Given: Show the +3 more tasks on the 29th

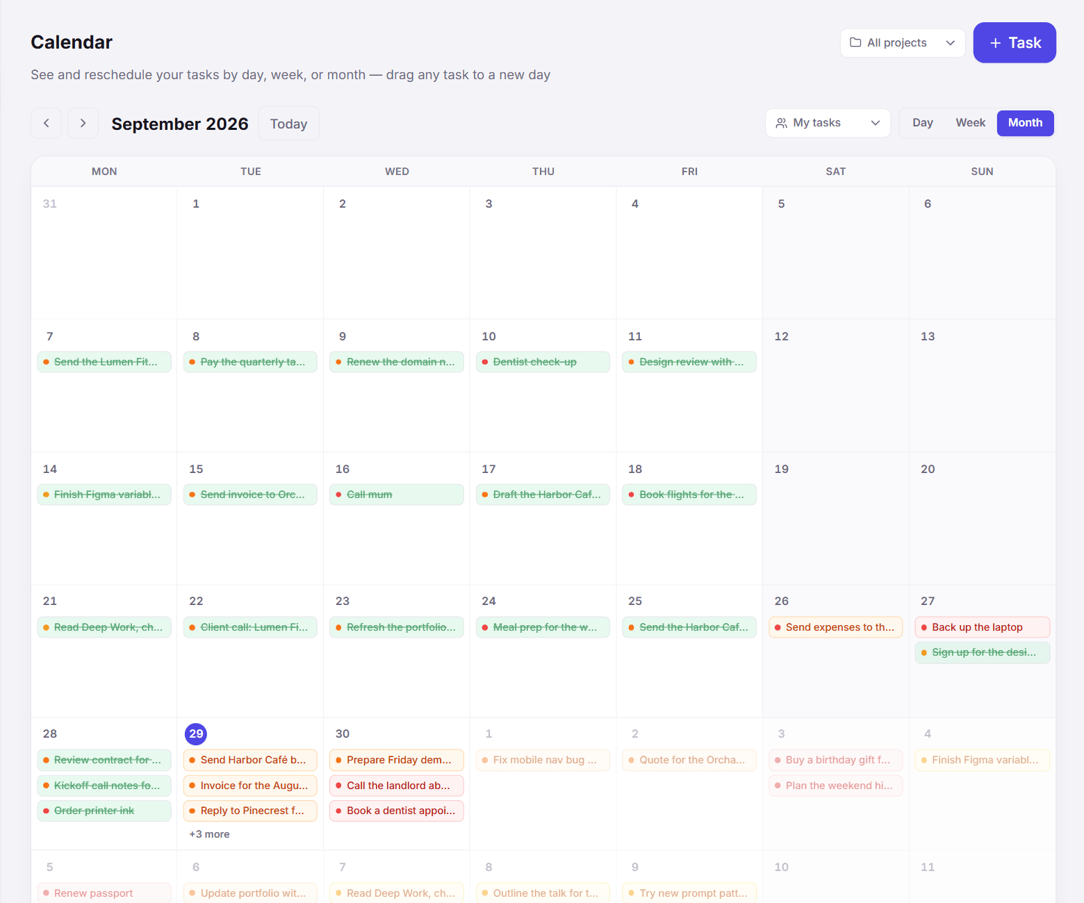Looking at the screenshot, I should click(209, 834).
